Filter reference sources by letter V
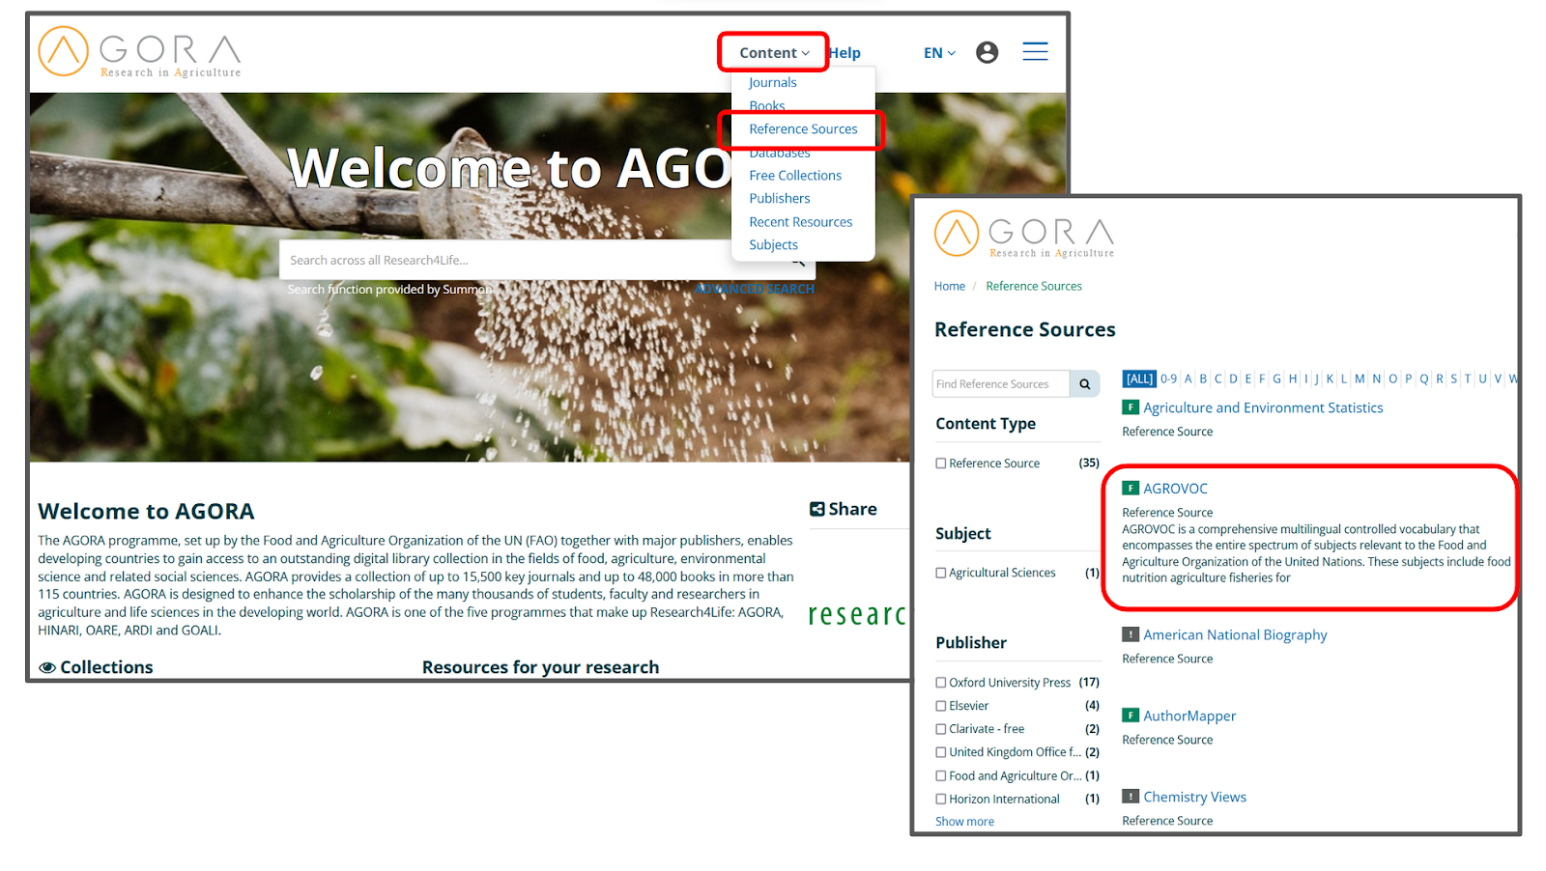 point(1499,379)
